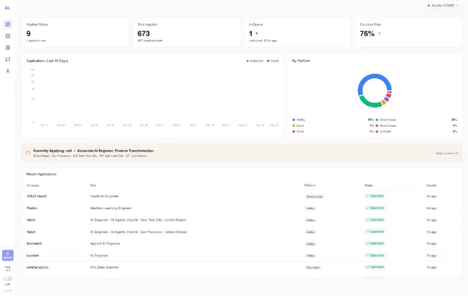Click the Success Rate up arrow

[x=380, y=33]
